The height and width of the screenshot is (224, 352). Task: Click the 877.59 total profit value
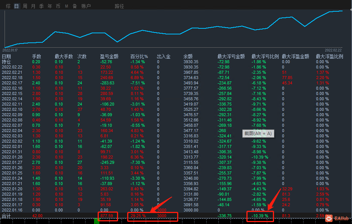click(x=107, y=216)
